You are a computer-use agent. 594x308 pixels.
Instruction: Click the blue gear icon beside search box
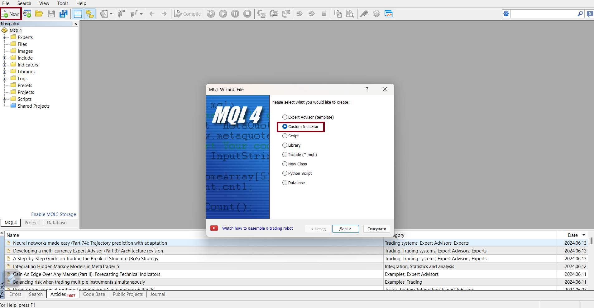click(x=506, y=14)
